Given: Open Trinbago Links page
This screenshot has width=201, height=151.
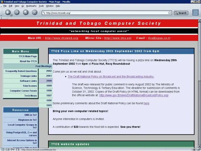Looking at the screenshot, I should coord(21,76).
